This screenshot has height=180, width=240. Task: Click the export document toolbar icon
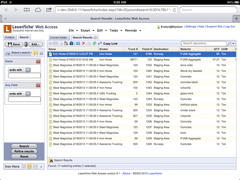61,43
